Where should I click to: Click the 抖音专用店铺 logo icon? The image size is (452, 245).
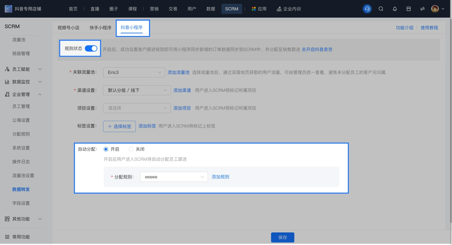click(8, 9)
